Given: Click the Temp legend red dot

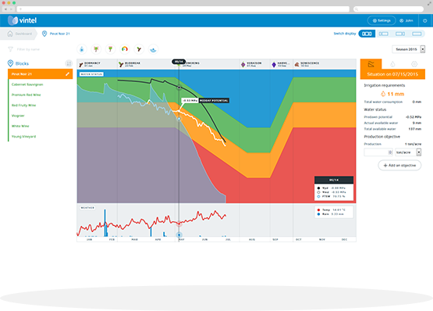Looking at the screenshot, I should pos(318,209).
